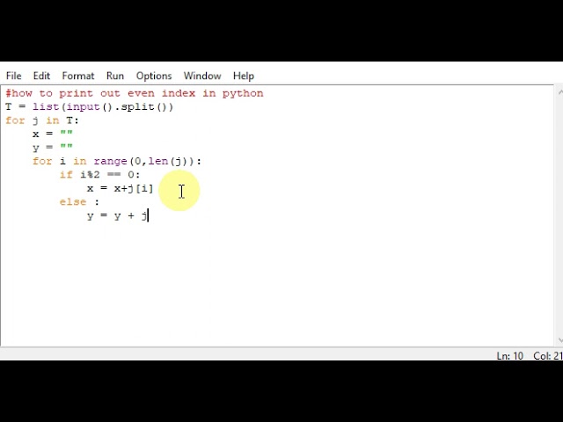Image resolution: width=563 pixels, height=422 pixels.
Task: Click the line 'T = list(input().split())'
Action: 90,107
